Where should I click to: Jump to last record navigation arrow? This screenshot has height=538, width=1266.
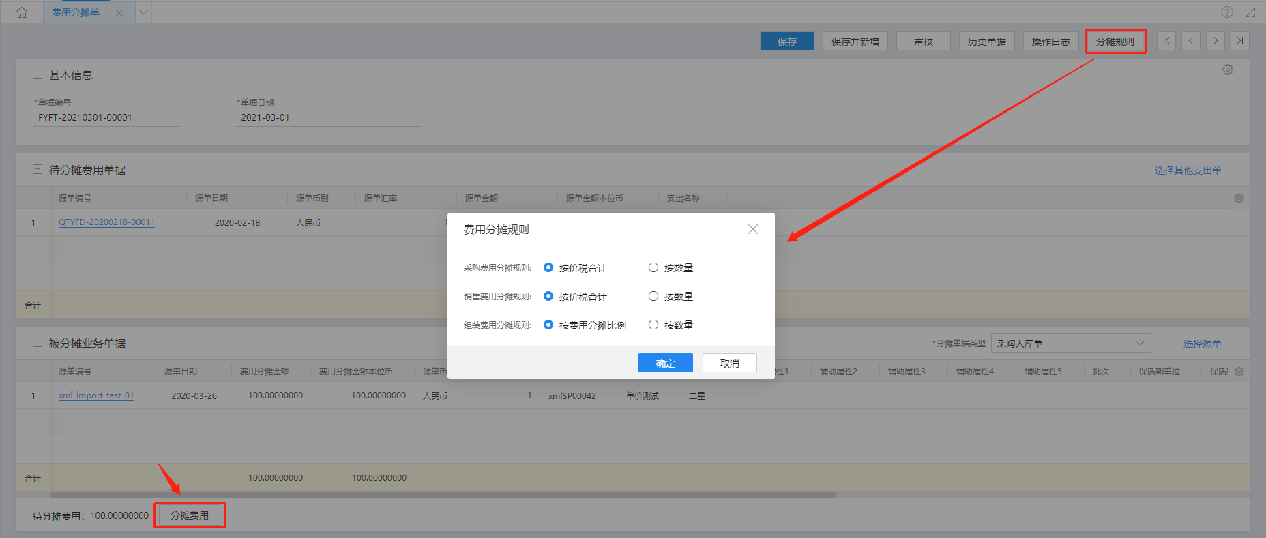tap(1240, 41)
